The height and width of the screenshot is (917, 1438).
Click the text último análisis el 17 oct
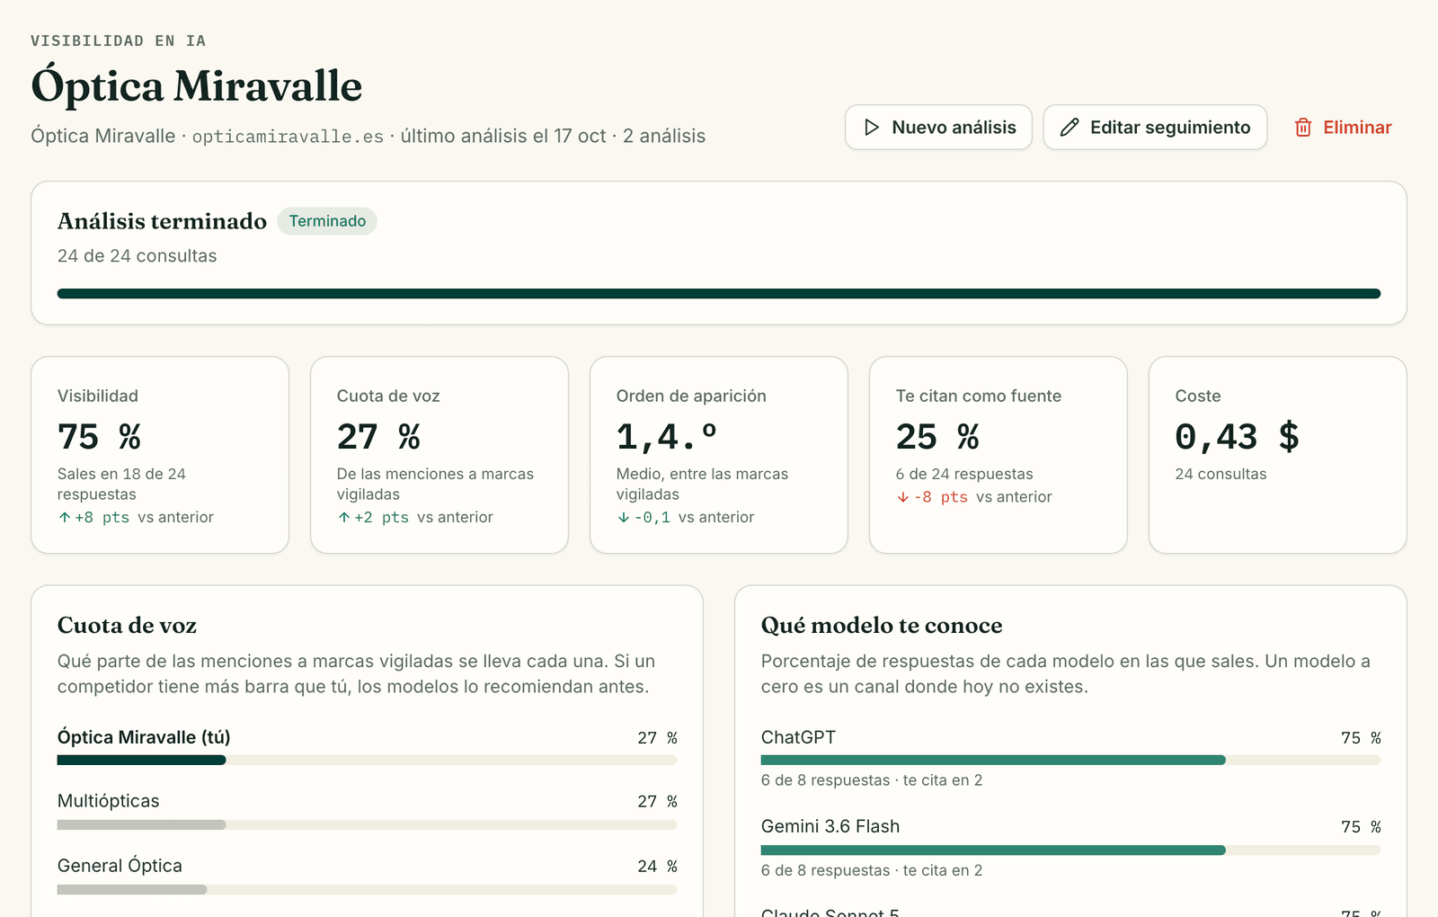pyautogui.click(x=503, y=137)
